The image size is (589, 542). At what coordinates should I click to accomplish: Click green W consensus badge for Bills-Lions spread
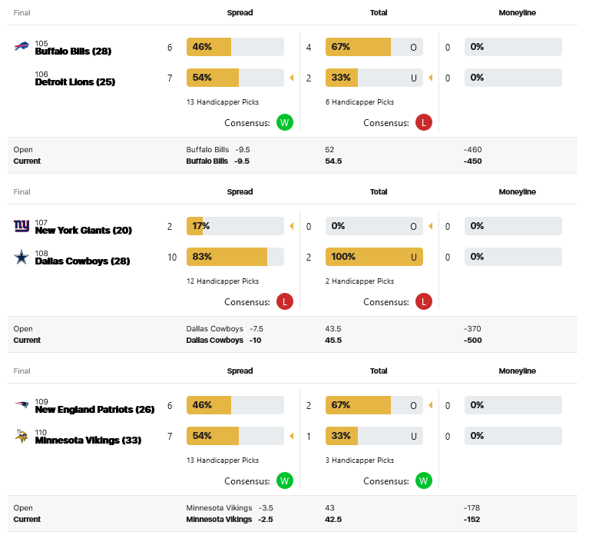285,122
